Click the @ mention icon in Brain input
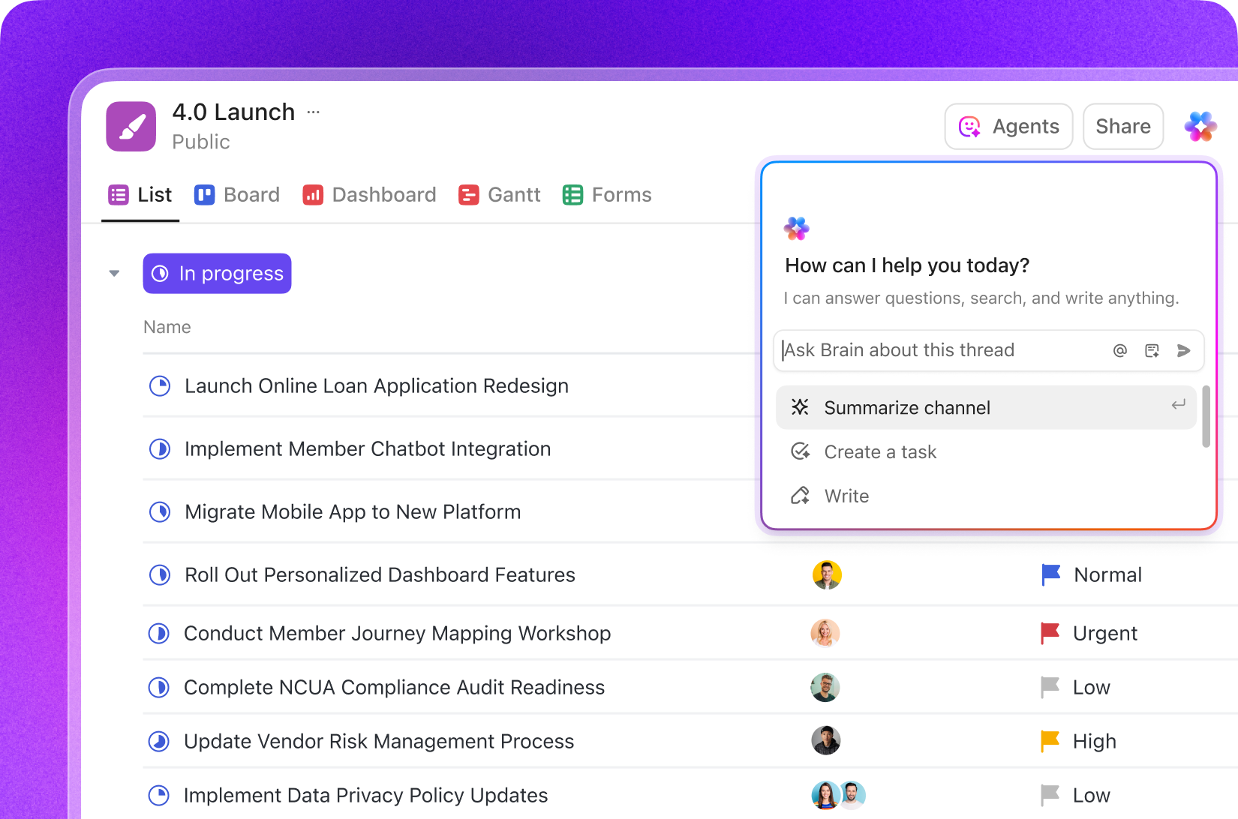 [x=1120, y=351]
